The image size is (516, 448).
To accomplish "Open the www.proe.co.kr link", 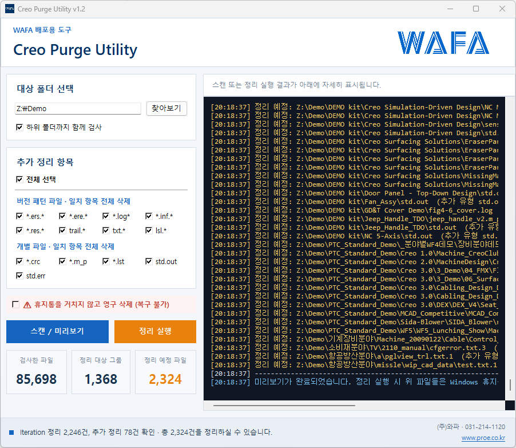I will click(483, 438).
